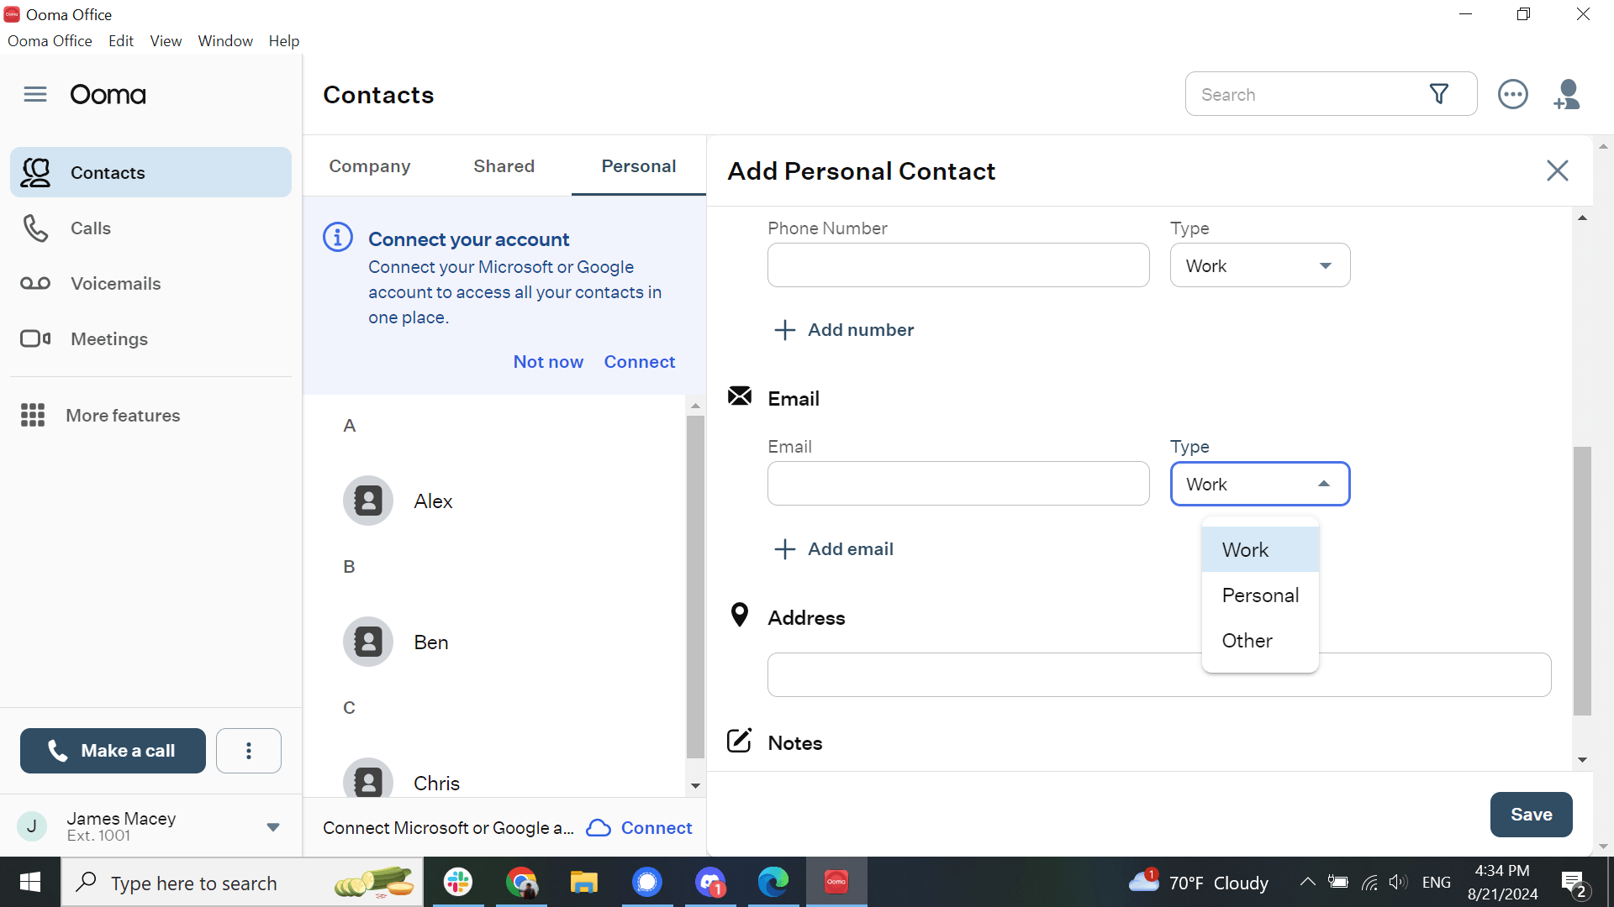Switch to Company contacts tab

(369, 165)
